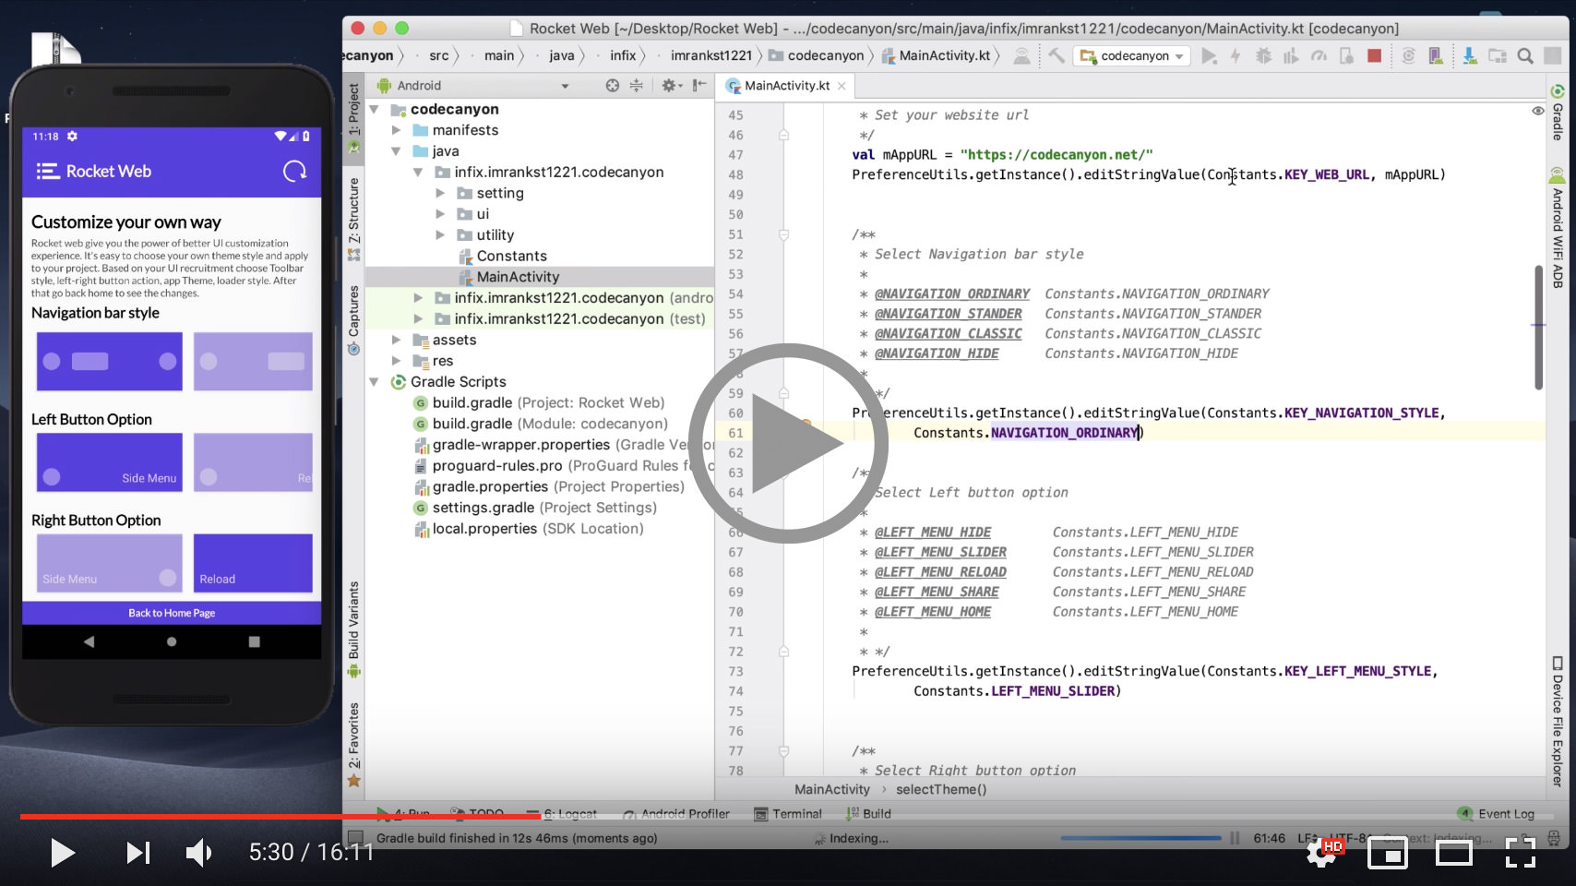Click the Make Project hammer icon
1576x886 pixels.
click(1056, 55)
